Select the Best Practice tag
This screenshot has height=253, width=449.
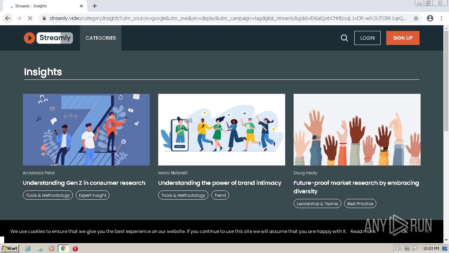[360, 203]
